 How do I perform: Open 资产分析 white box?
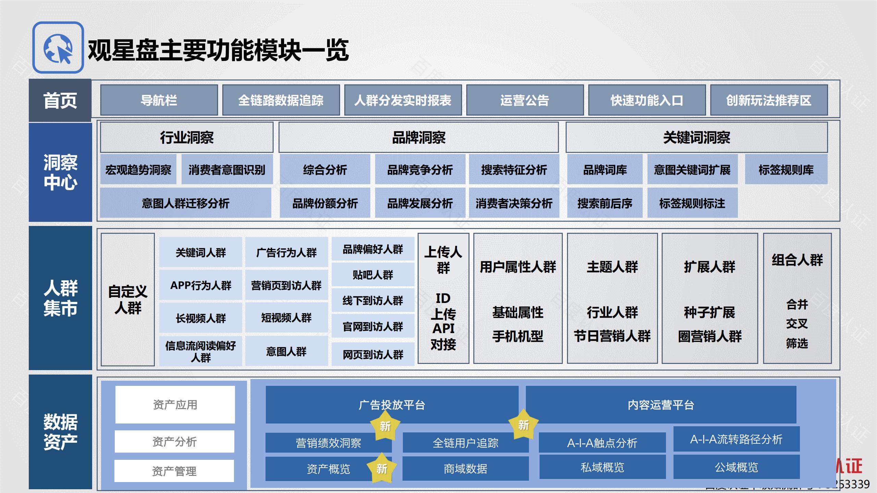(175, 441)
